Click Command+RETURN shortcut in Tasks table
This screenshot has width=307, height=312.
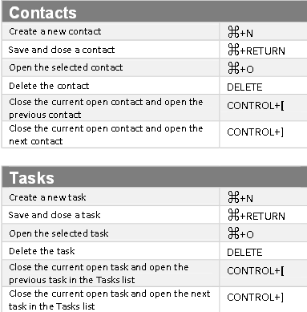click(x=257, y=215)
